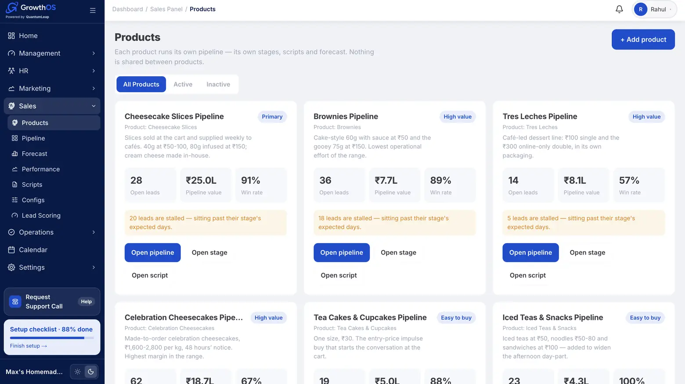Click the Calendar icon in sidebar
This screenshot has width=685, height=384.
coord(11,250)
